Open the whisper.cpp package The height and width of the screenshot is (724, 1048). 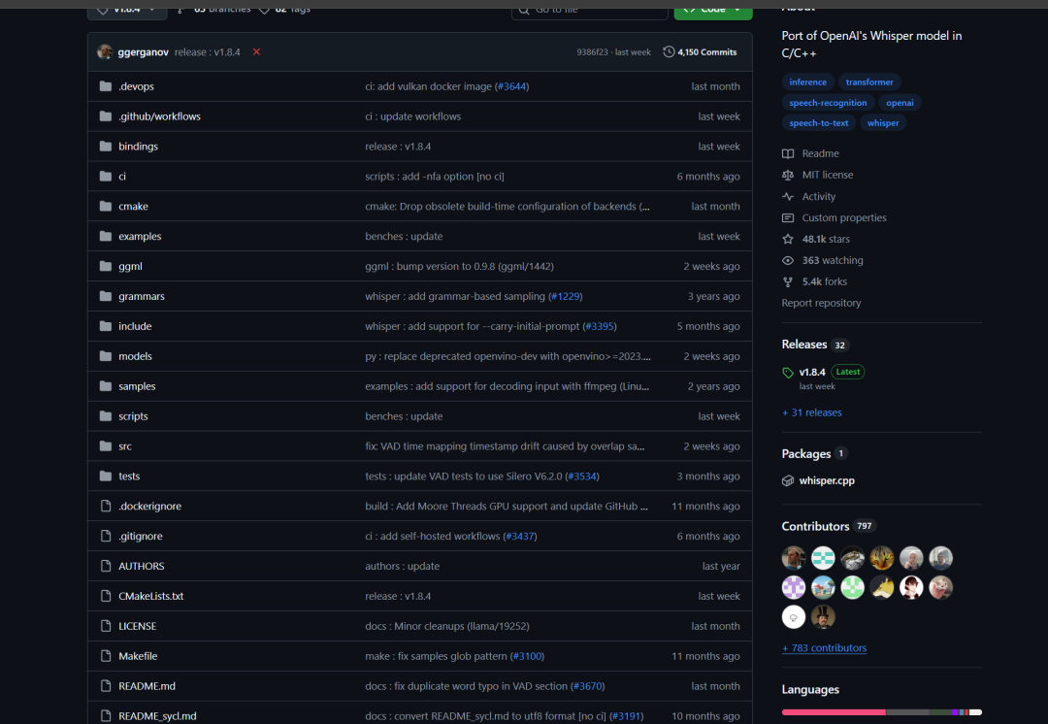827,480
